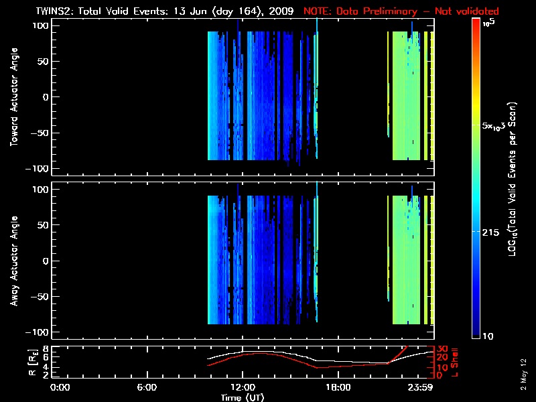This screenshot has height=402, width=536.
Task: Select the 12:00 time tick label
Action: pos(242,387)
